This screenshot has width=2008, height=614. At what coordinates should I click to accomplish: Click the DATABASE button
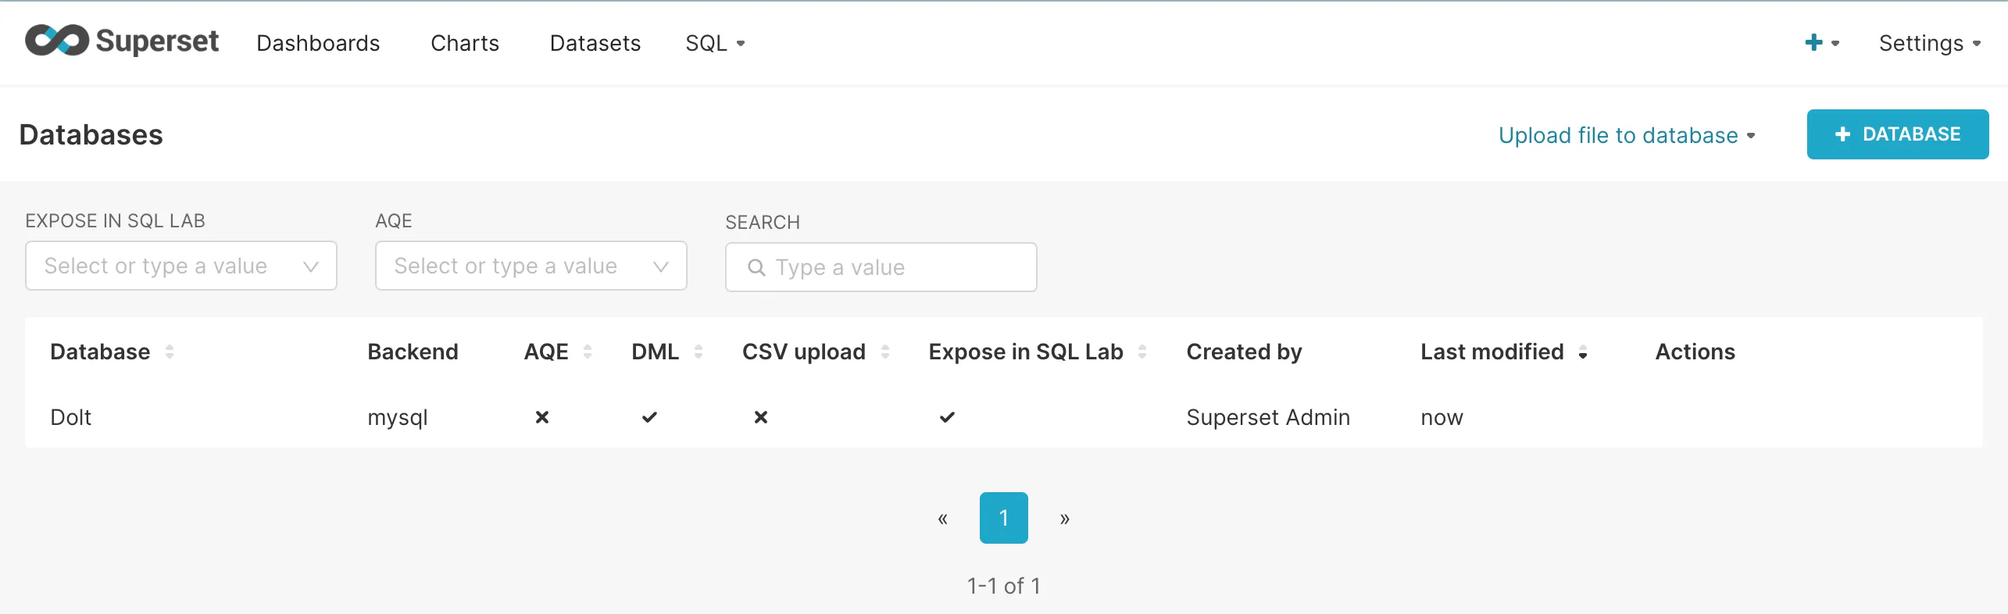tap(1897, 134)
